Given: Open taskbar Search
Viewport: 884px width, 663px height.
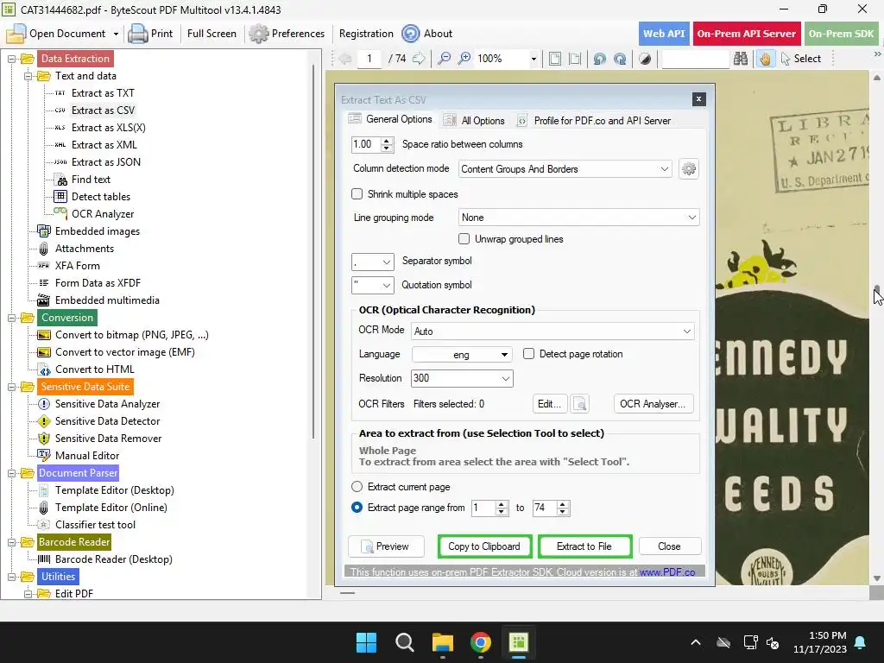Looking at the screenshot, I should [404, 642].
